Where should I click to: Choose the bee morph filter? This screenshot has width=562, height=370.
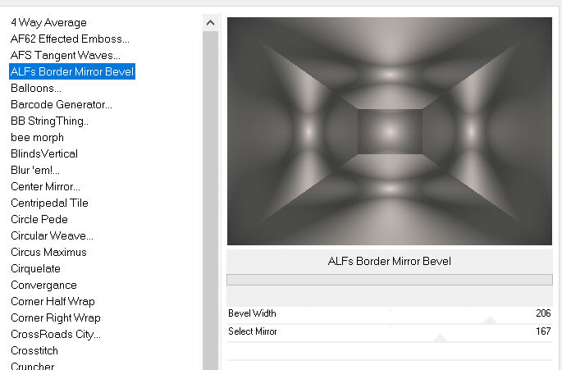pyautogui.click(x=37, y=137)
